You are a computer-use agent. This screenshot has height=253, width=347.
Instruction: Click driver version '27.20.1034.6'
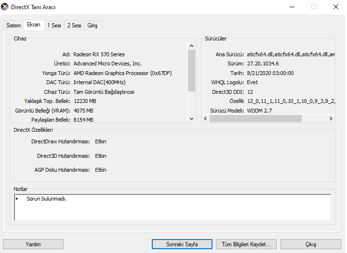click(x=263, y=63)
